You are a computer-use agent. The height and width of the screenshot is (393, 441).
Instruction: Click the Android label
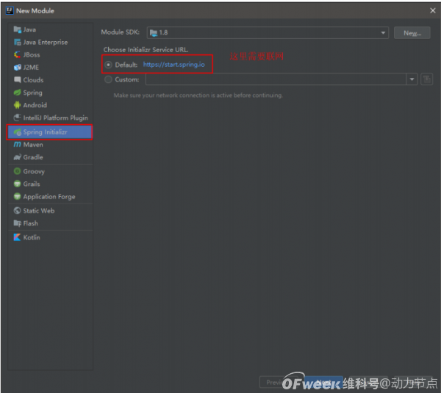click(35, 105)
